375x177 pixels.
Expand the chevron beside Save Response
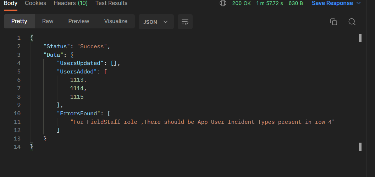coord(358,3)
